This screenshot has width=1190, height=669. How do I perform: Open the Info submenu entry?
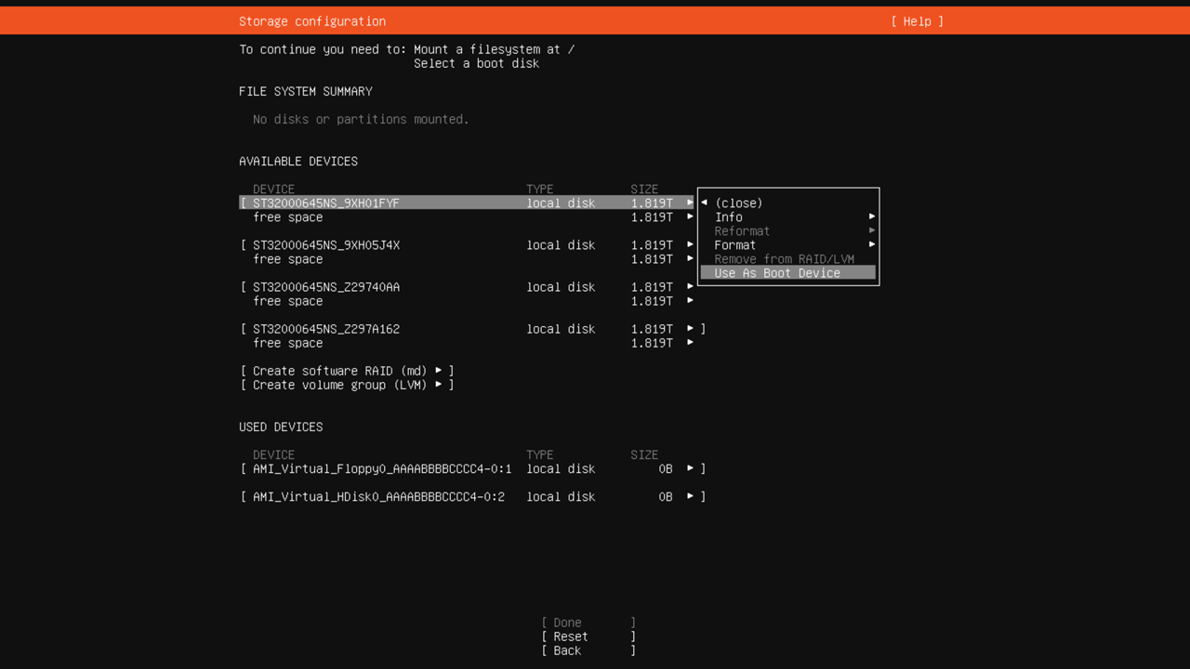point(729,217)
